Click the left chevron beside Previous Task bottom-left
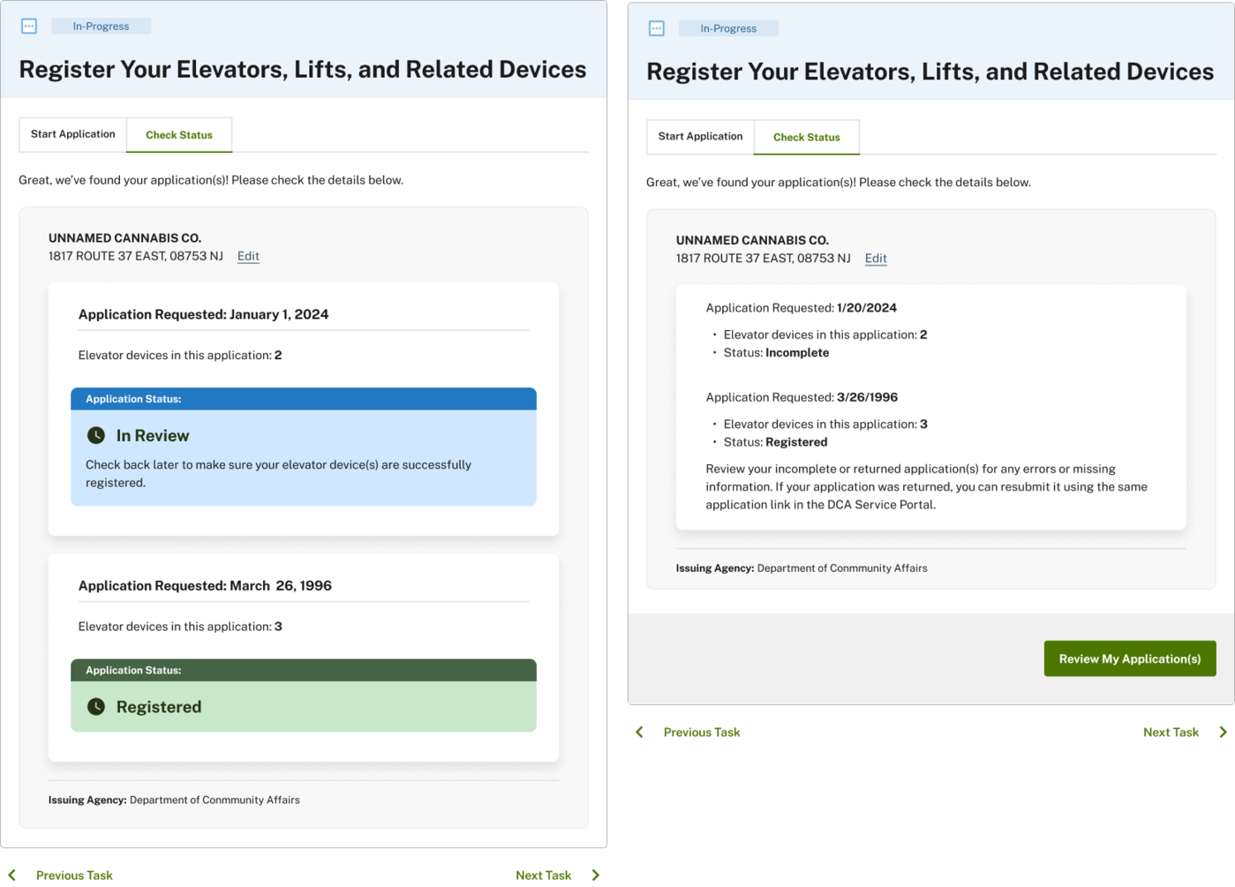1235x887 pixels. point(12,875)
